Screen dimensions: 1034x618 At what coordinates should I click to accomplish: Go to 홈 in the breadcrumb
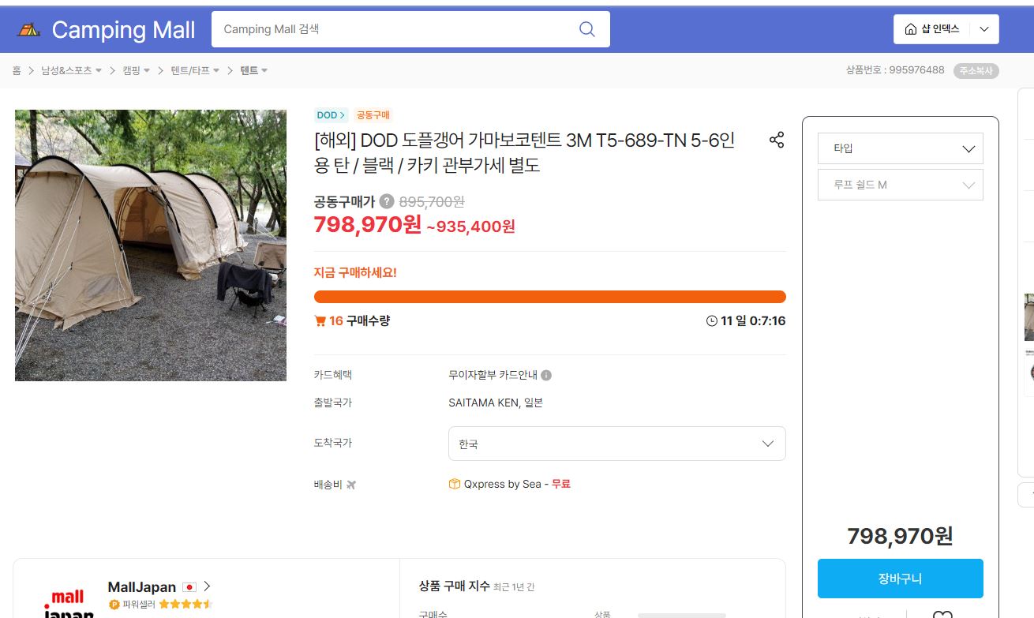pyautogui.click(x=17, y=70)
